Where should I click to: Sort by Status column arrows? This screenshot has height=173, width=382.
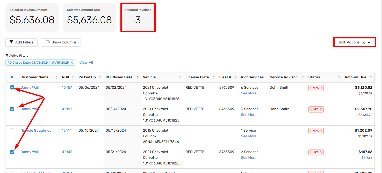pos(339,77)
